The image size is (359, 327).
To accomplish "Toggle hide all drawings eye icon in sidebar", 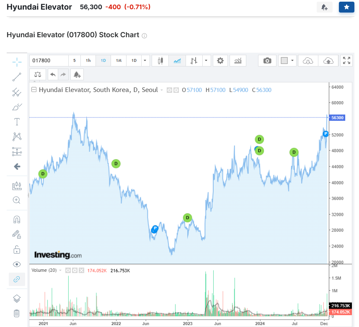I will click(x=17, y=264).
